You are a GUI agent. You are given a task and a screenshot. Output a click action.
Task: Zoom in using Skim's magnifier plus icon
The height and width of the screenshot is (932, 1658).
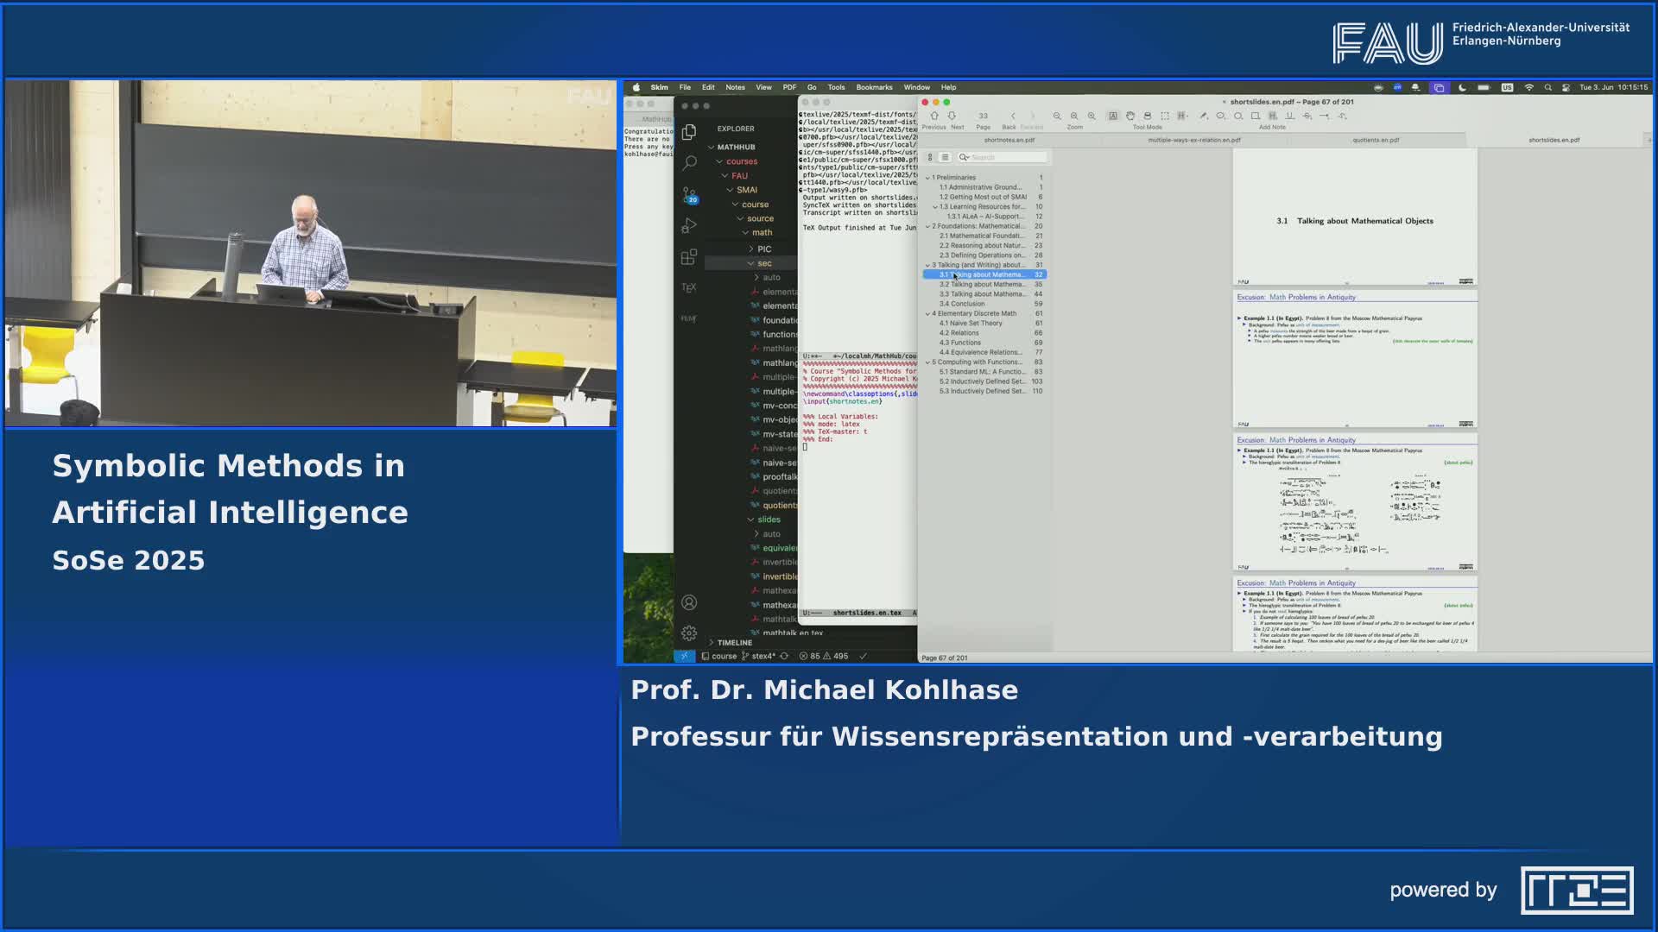point(1092,115)
